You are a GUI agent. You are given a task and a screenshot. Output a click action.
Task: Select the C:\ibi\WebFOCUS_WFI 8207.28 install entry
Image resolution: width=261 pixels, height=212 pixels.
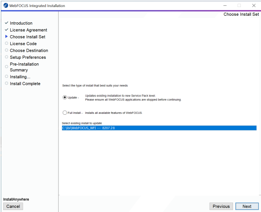coord(159,128)
